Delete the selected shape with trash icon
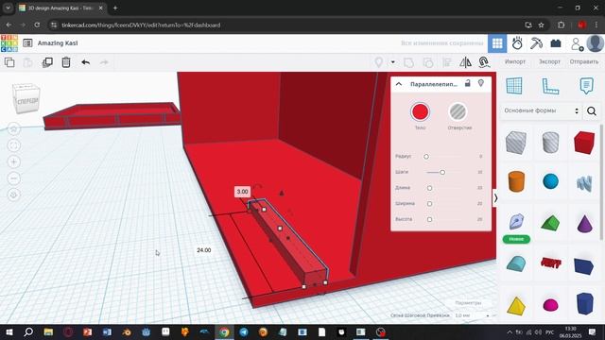This screenshot has height=340, width=605. coord(66,62)
